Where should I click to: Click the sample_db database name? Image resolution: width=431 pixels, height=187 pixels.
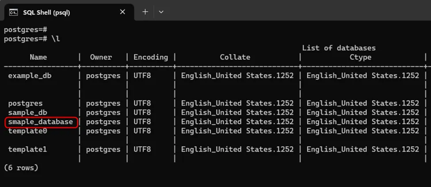27,113
